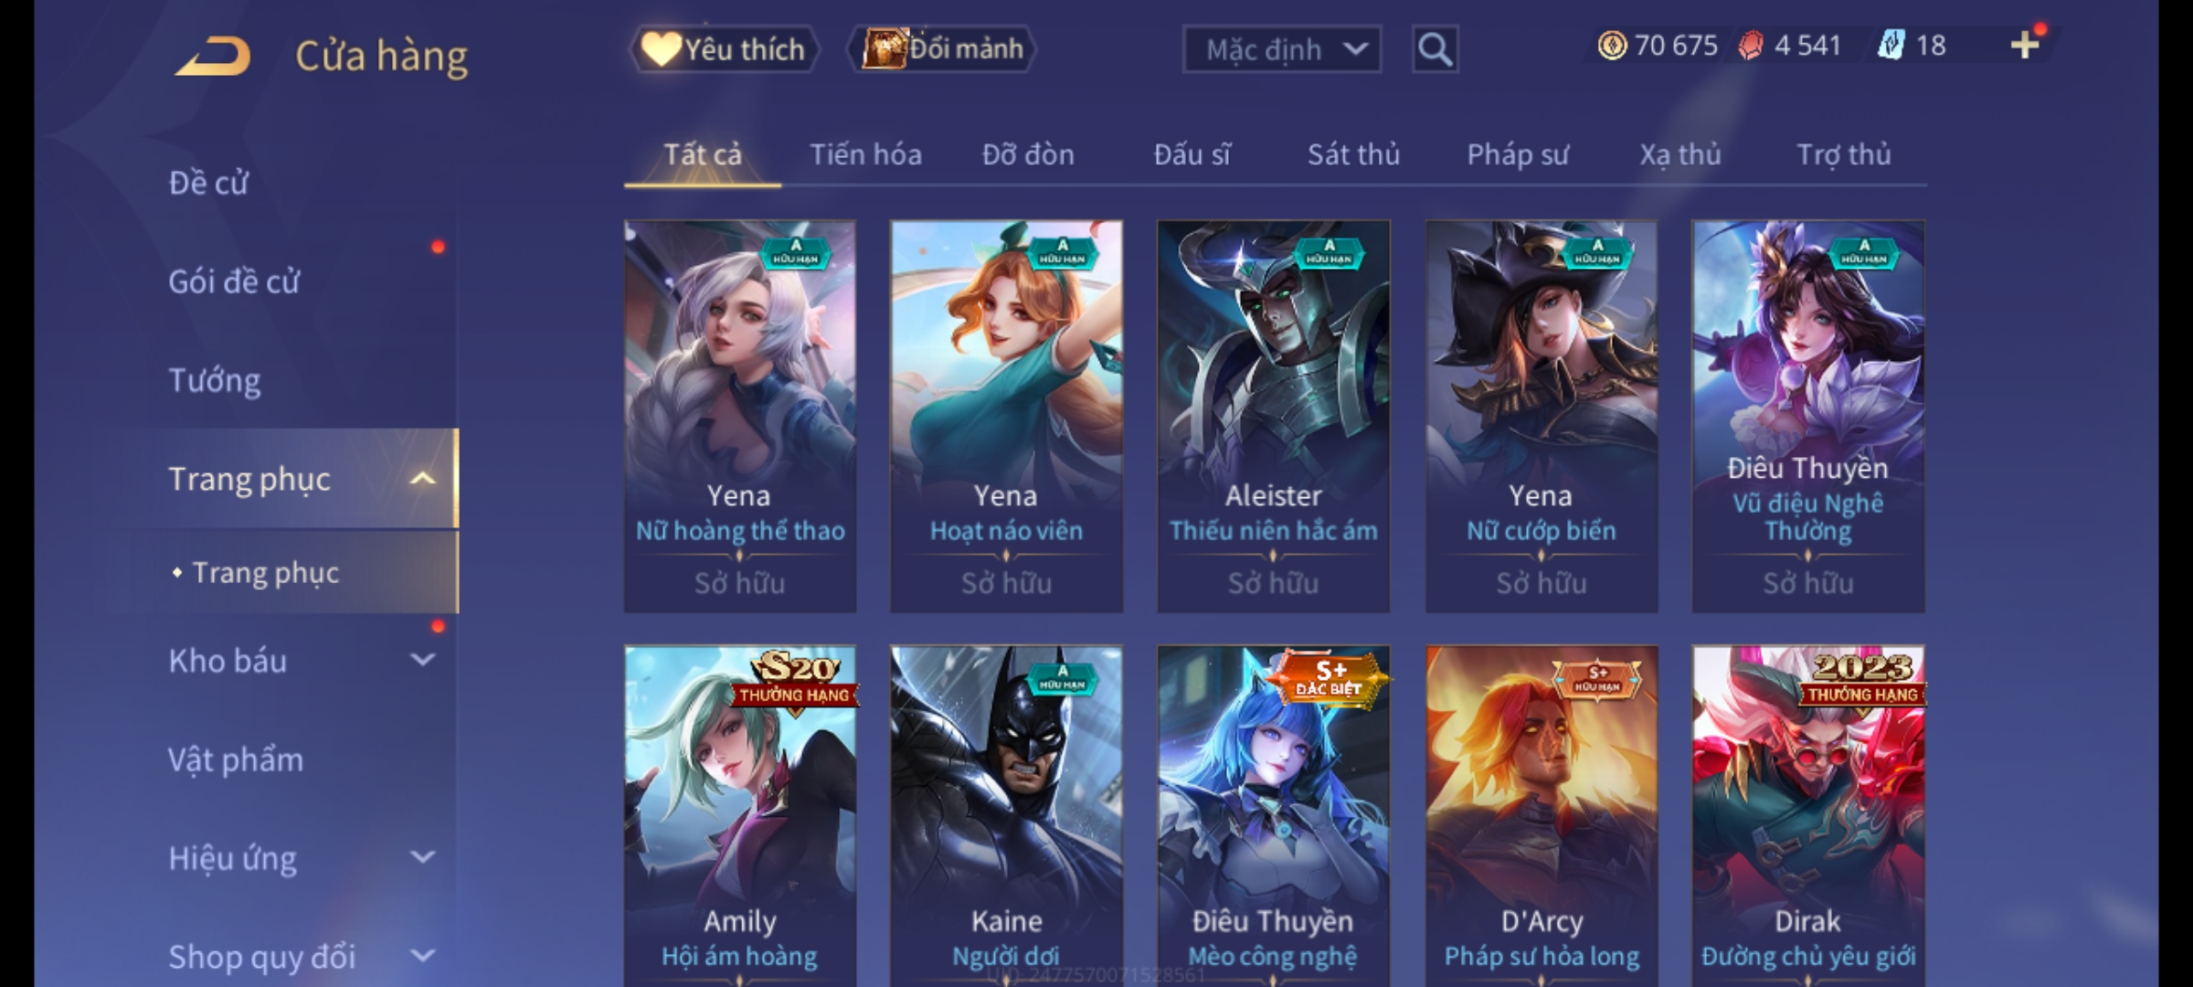Open the Đổi mảnh chest button

tap(942, 49)
